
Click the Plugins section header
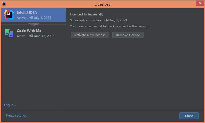(x=34, y=24)
